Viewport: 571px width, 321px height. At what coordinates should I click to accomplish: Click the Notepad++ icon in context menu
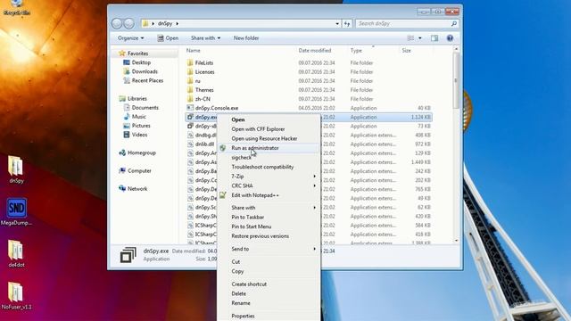pyautogui.click(x=222, y=195)
